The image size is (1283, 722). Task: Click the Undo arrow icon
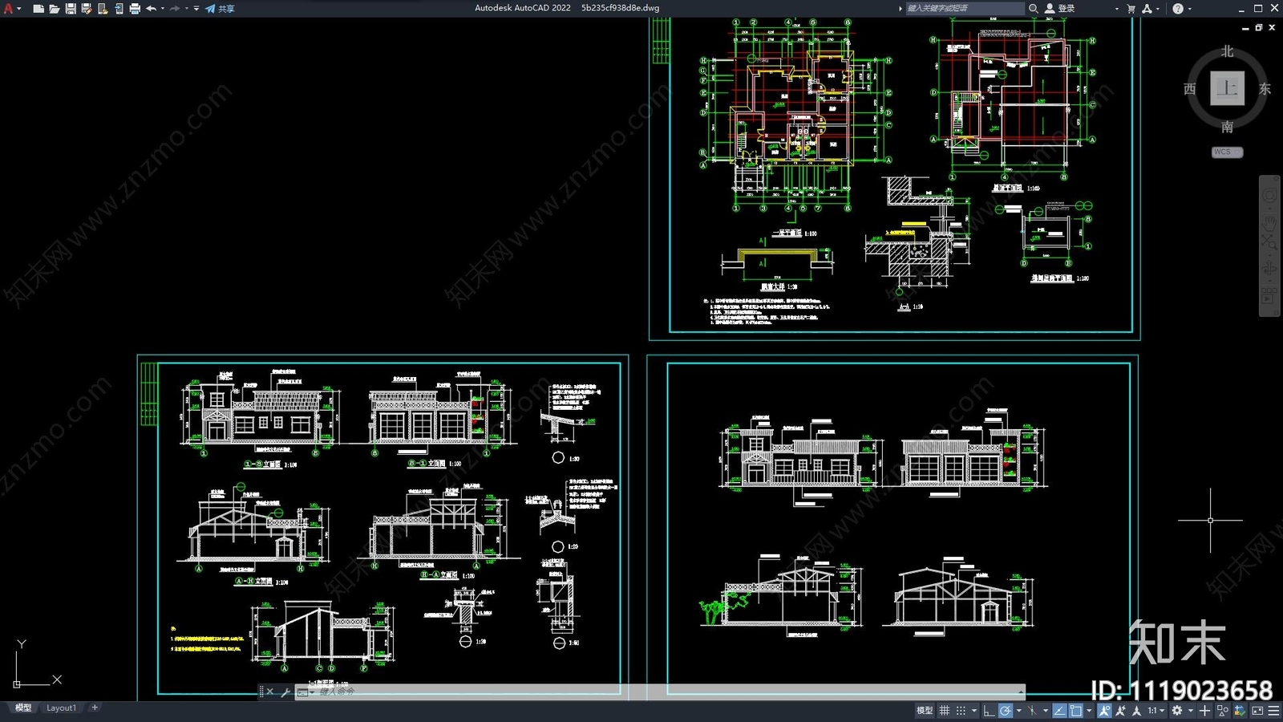(151, 8)
